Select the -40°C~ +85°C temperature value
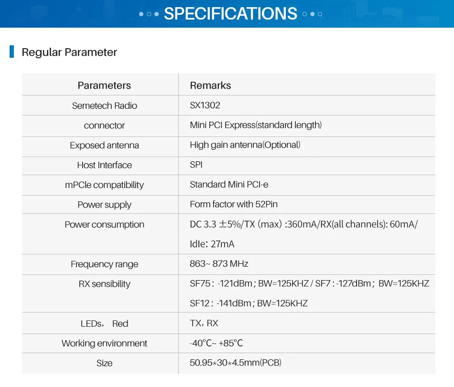The image size is (454, 387). click(216, 344)
